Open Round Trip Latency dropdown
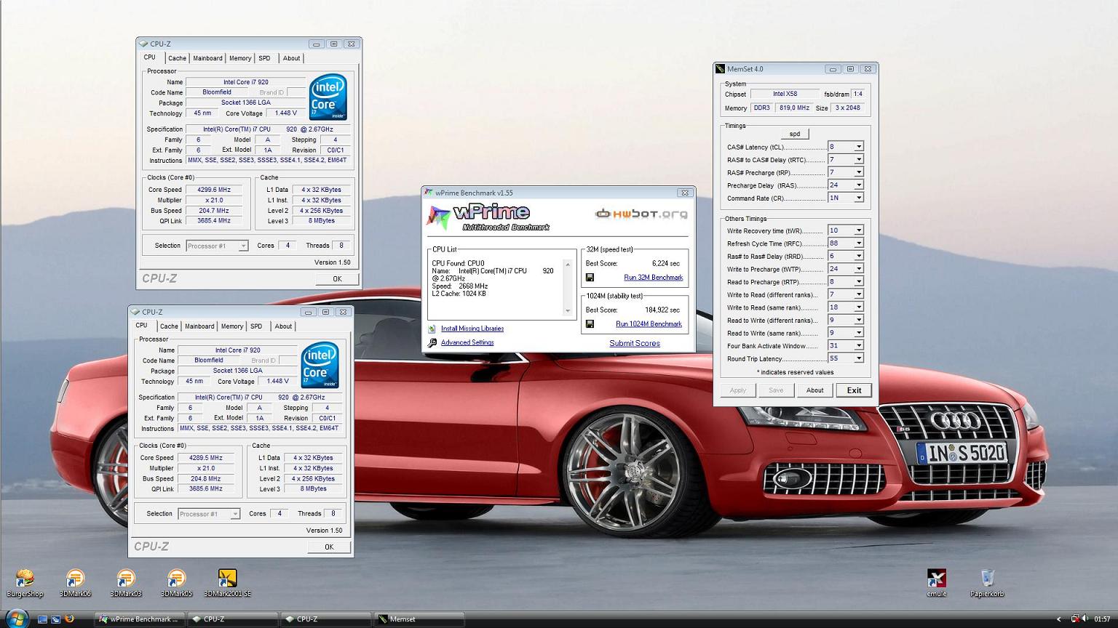This screenshot has height=628, width=1118. 859,358
